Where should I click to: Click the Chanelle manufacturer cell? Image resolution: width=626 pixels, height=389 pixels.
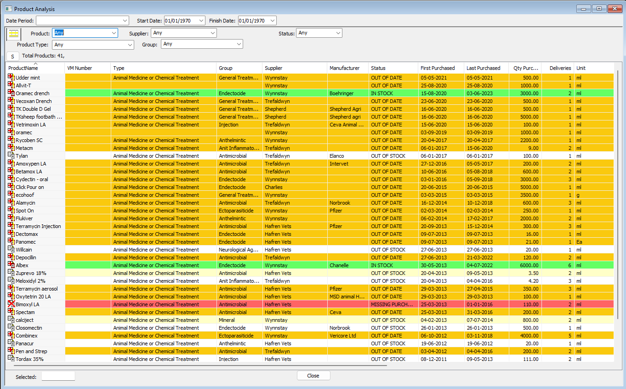(348, 265)
